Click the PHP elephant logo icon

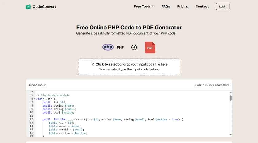coord(108,47)
